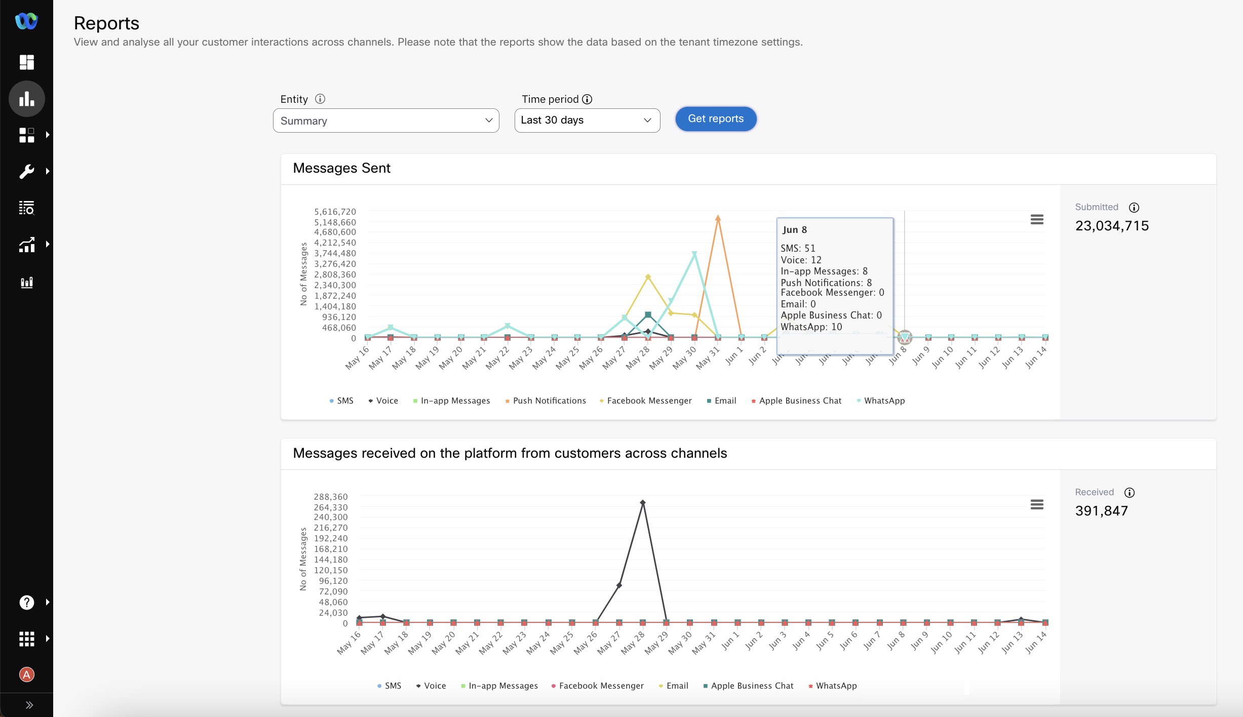Viewport: 1243px width, 717px height.
Task: Click the Received total 391,847
Action: point(1102,511)
